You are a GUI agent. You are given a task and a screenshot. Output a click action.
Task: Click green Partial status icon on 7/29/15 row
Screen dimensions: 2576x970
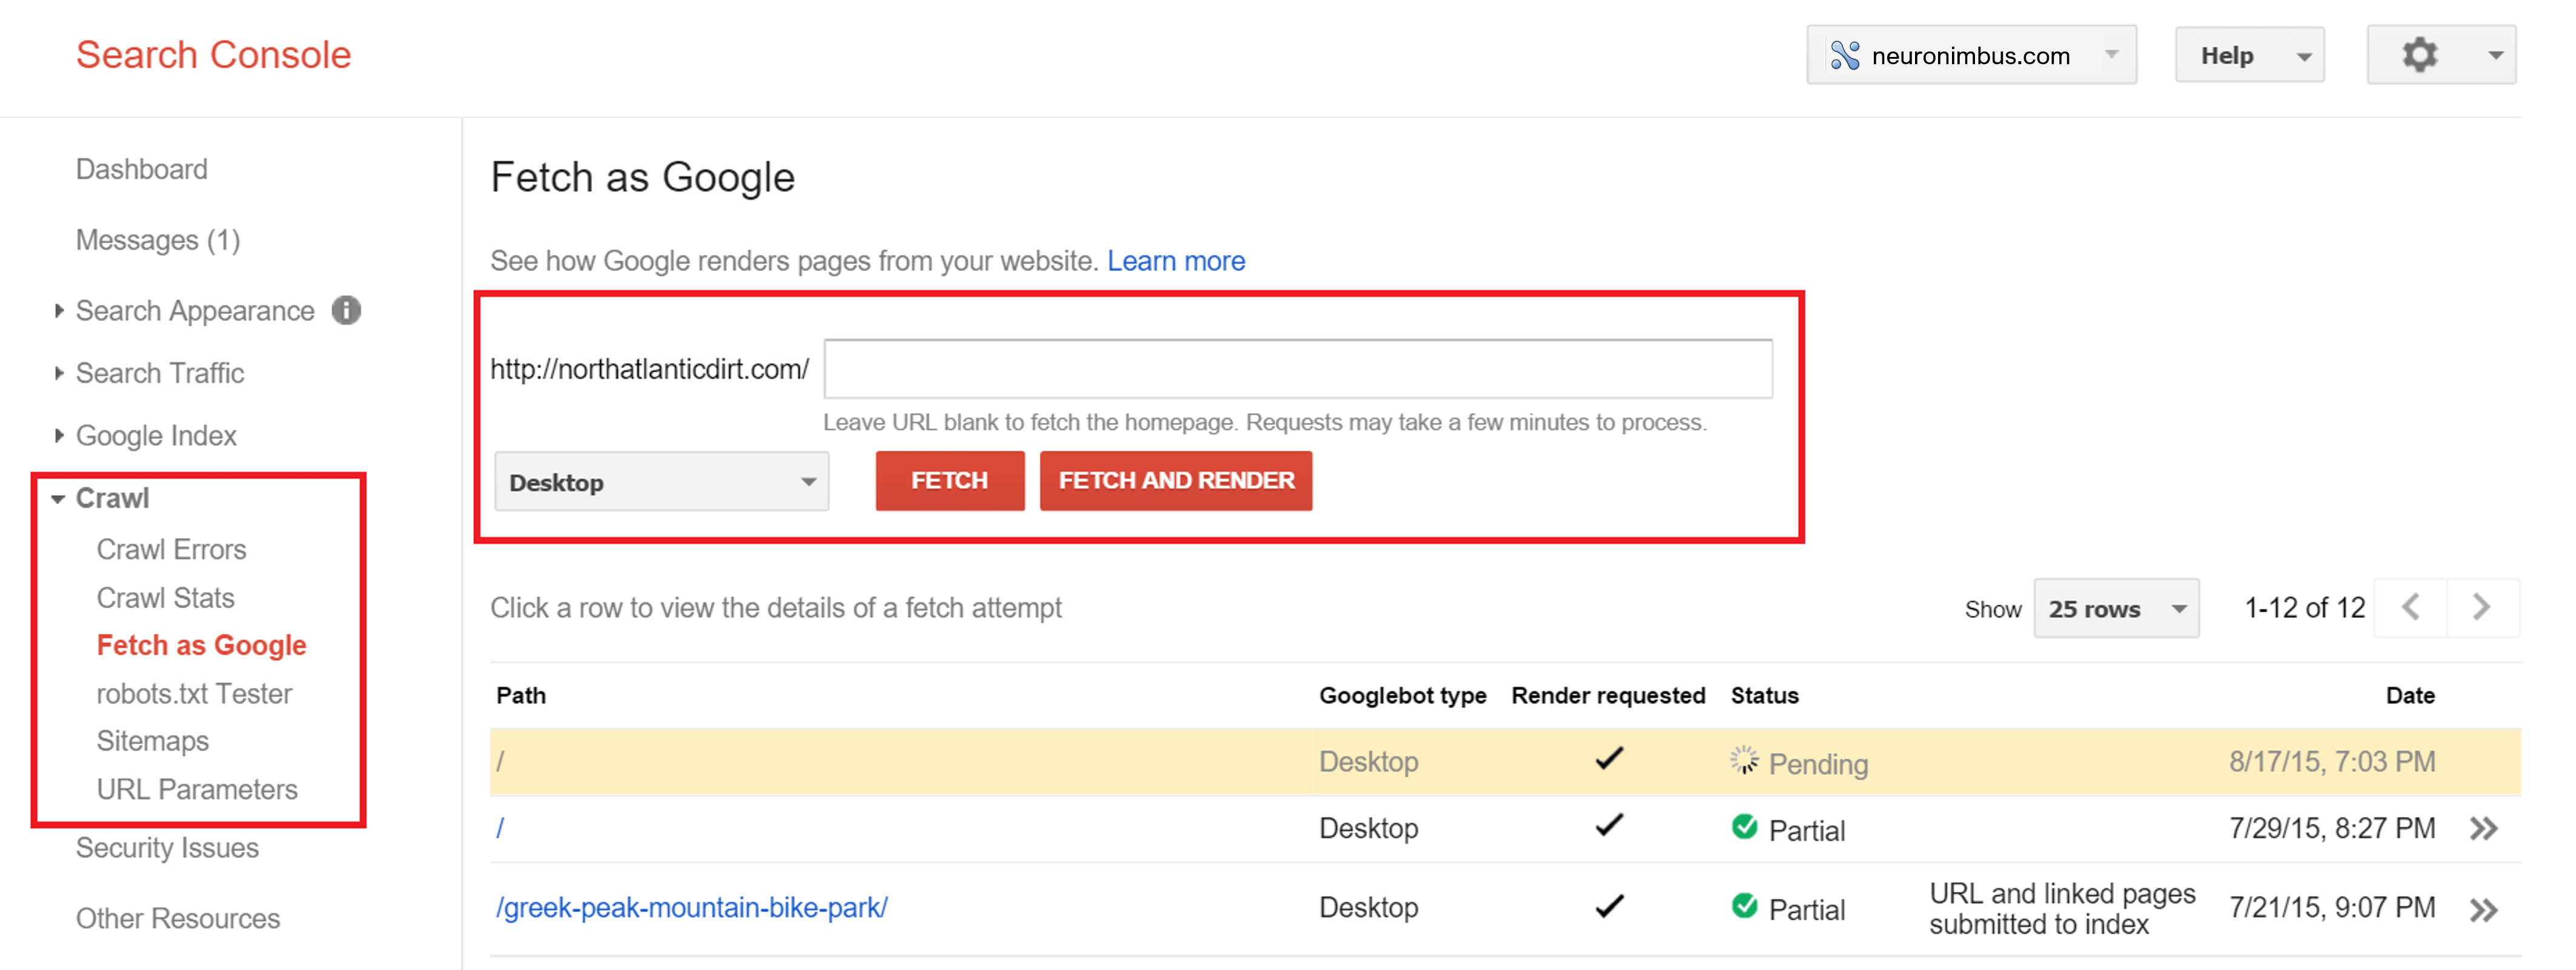[1744, 827]
